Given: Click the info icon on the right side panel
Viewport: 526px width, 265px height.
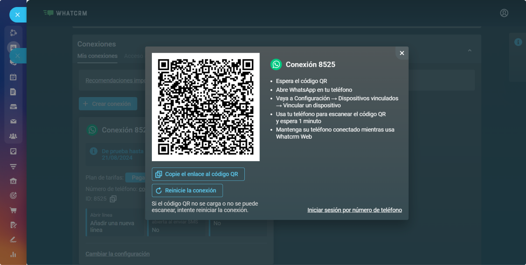Looking at the screenshot, I should [x=518, y=42].
